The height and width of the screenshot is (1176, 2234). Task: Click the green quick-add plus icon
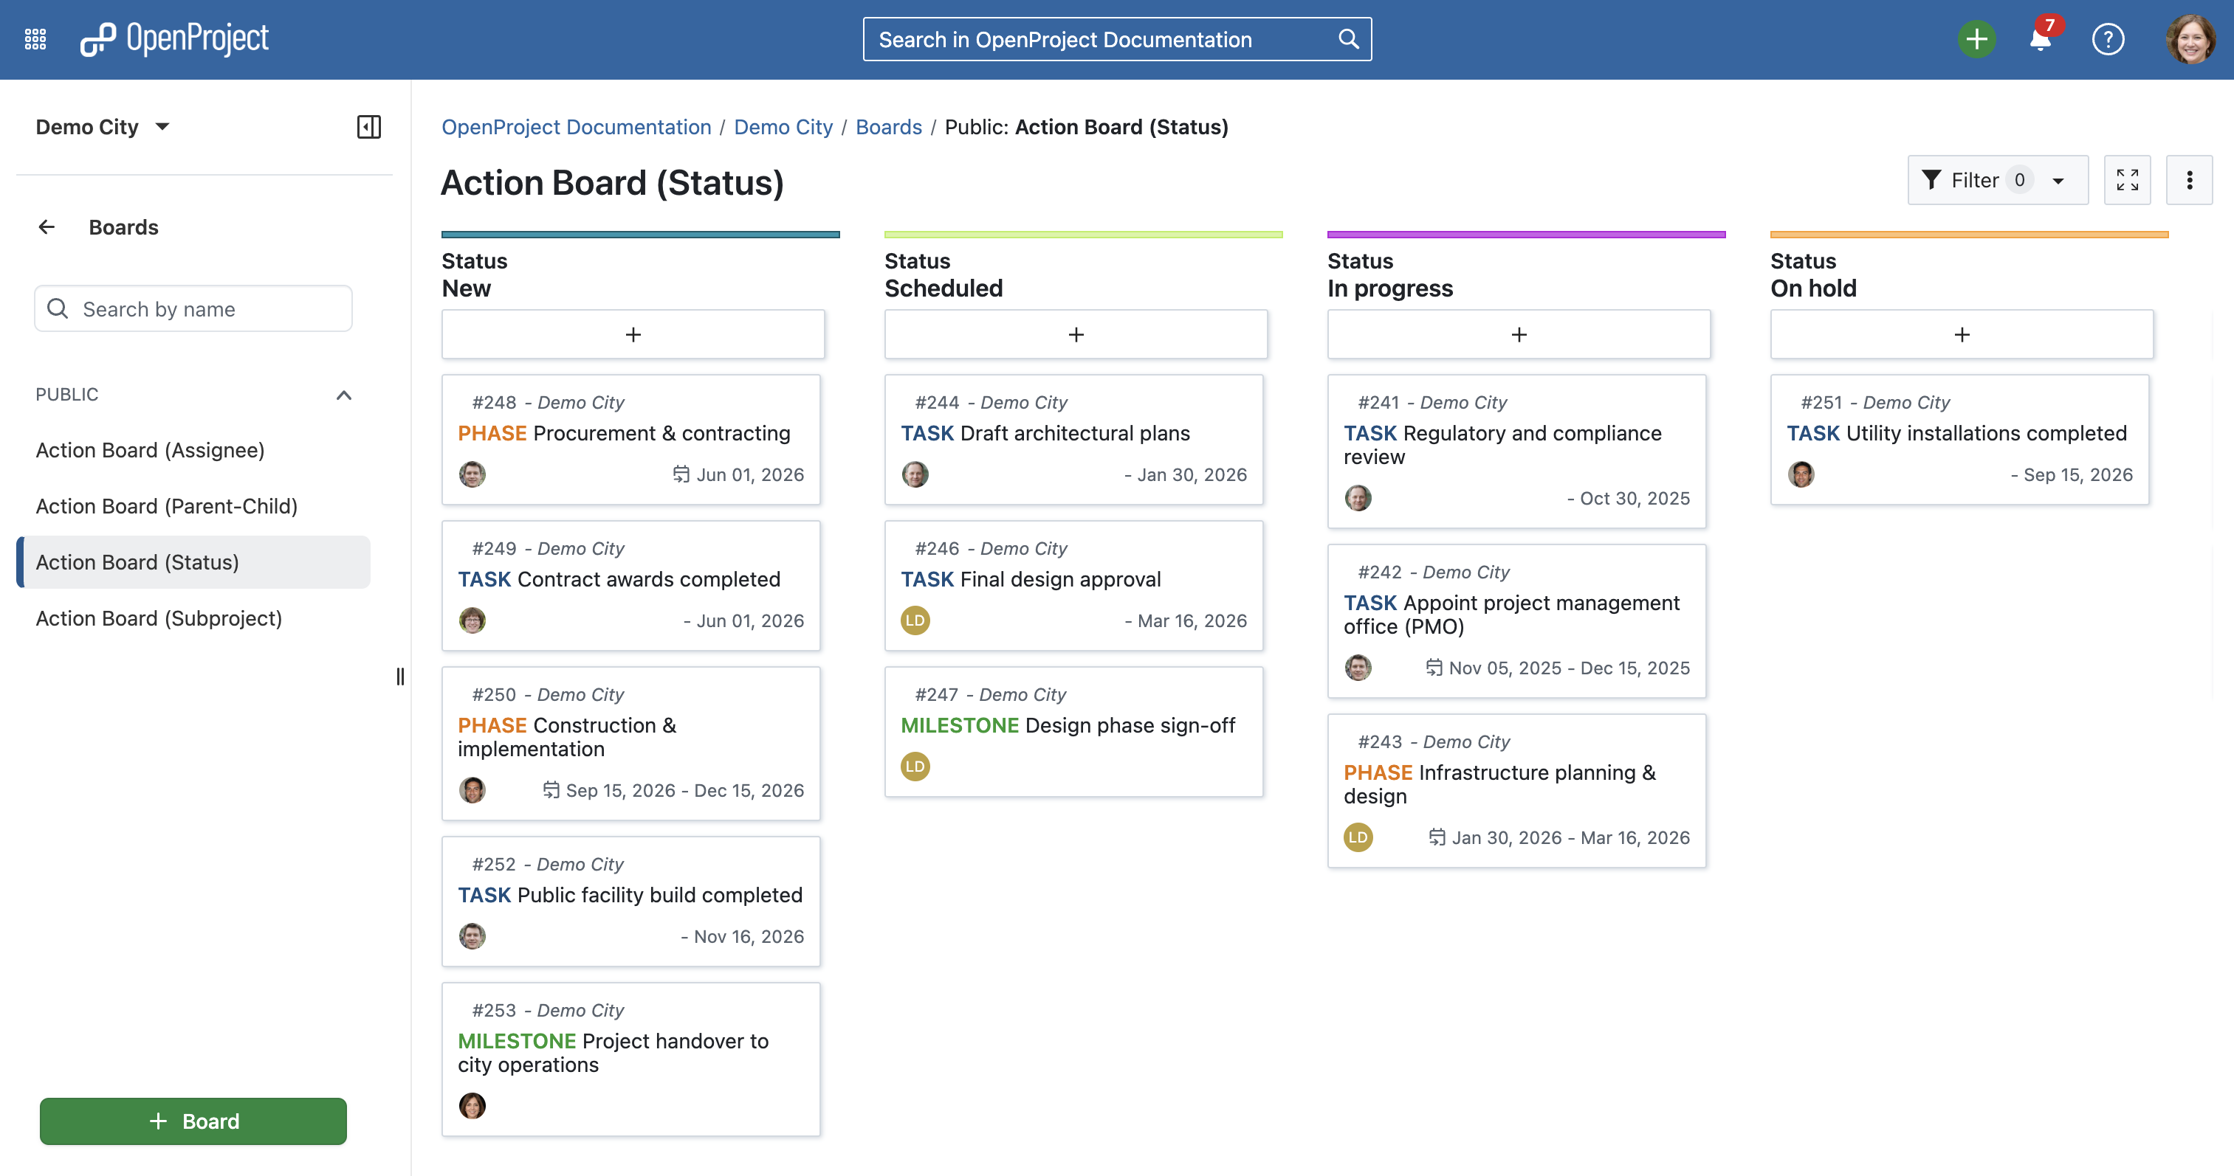click(x=1976, y=39)
